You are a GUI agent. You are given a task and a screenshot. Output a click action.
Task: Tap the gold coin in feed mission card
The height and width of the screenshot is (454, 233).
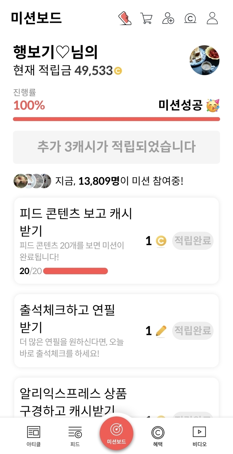[x=161, y=241]
